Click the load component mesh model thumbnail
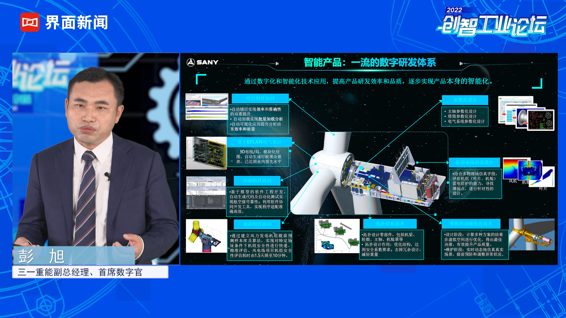Image resolution: width=566 pixels, height=318 pixels. 206,236
